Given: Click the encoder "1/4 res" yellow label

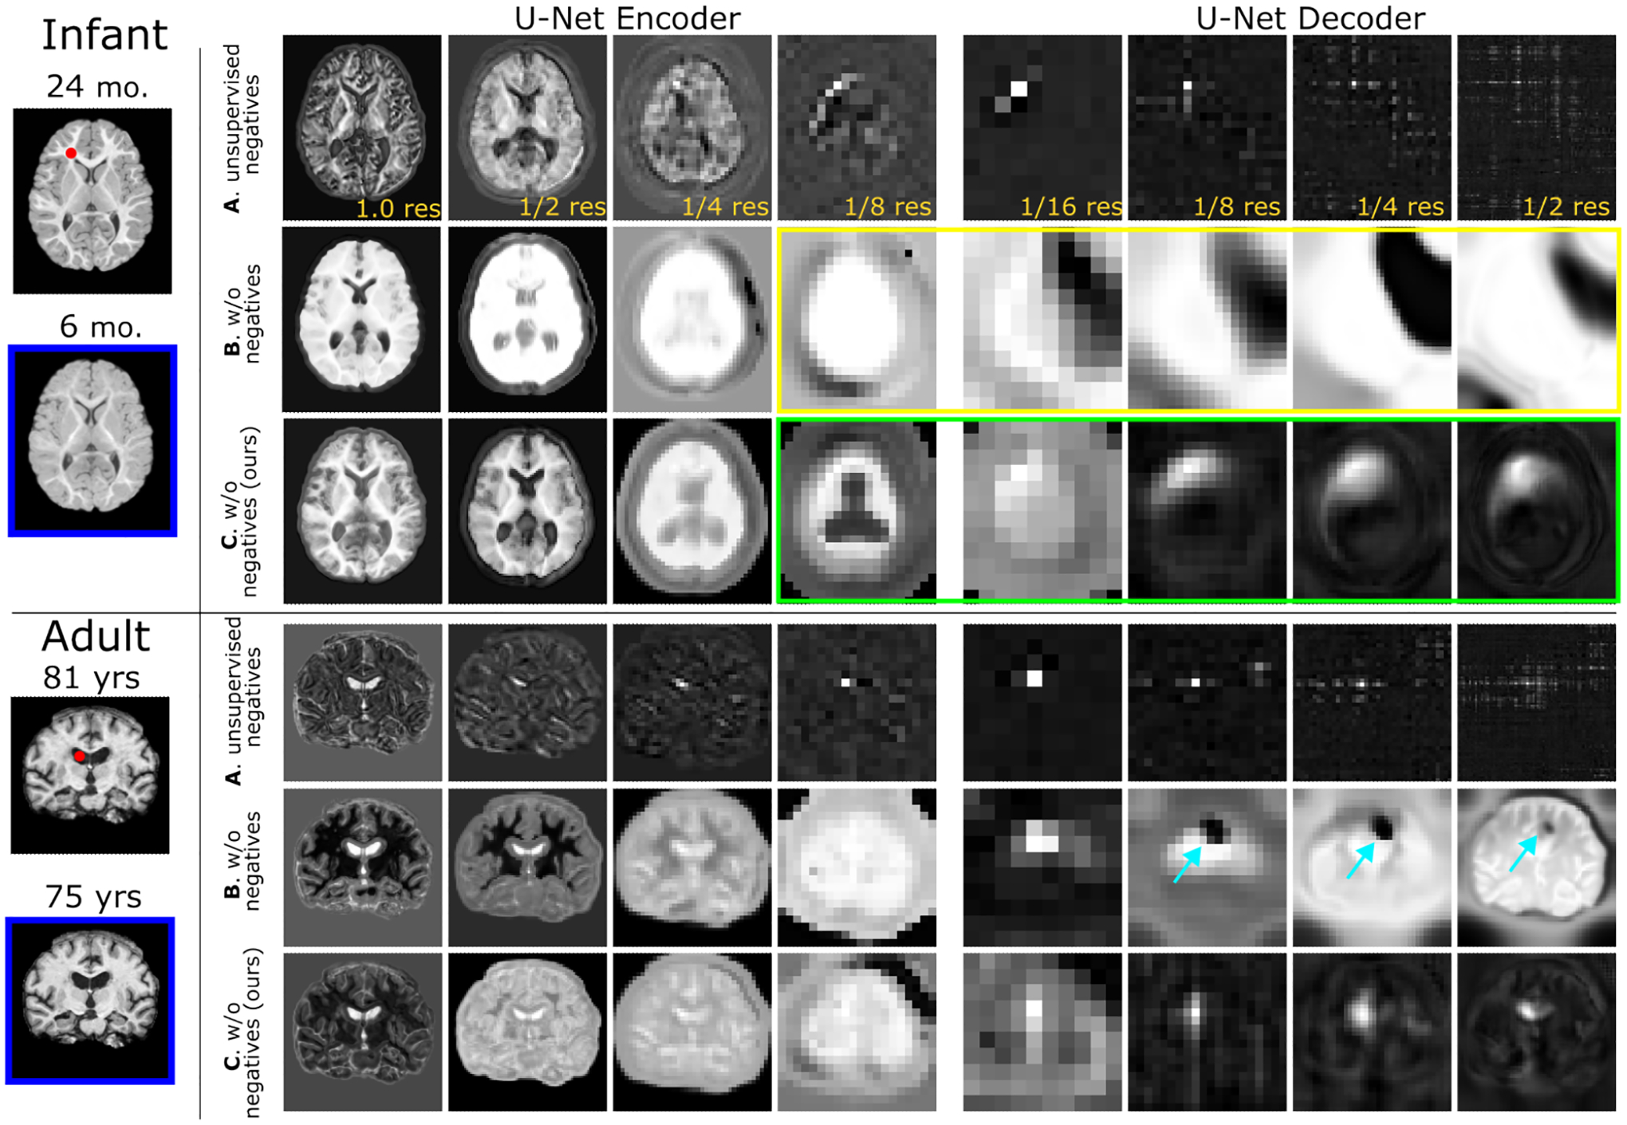Looking at the screenshot, I should click(725, 207).
